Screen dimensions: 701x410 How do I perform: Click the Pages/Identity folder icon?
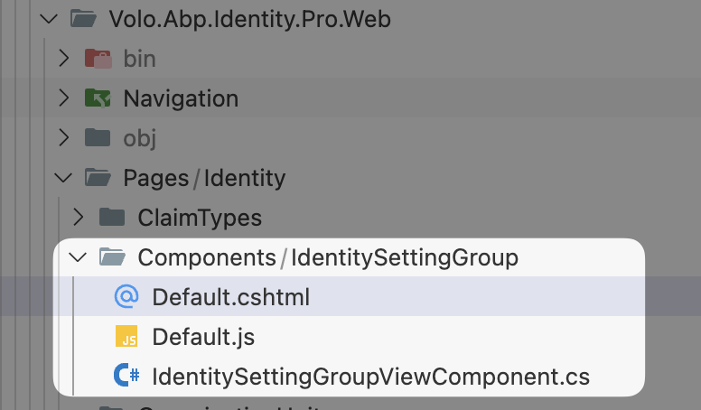(98, 178)
